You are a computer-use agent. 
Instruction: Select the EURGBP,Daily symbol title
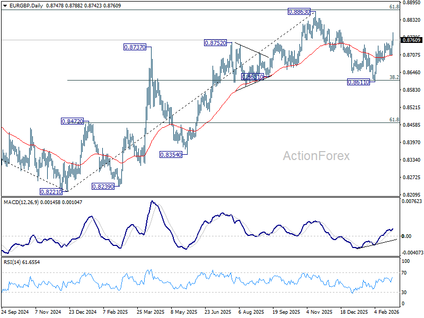pos(26,6)
